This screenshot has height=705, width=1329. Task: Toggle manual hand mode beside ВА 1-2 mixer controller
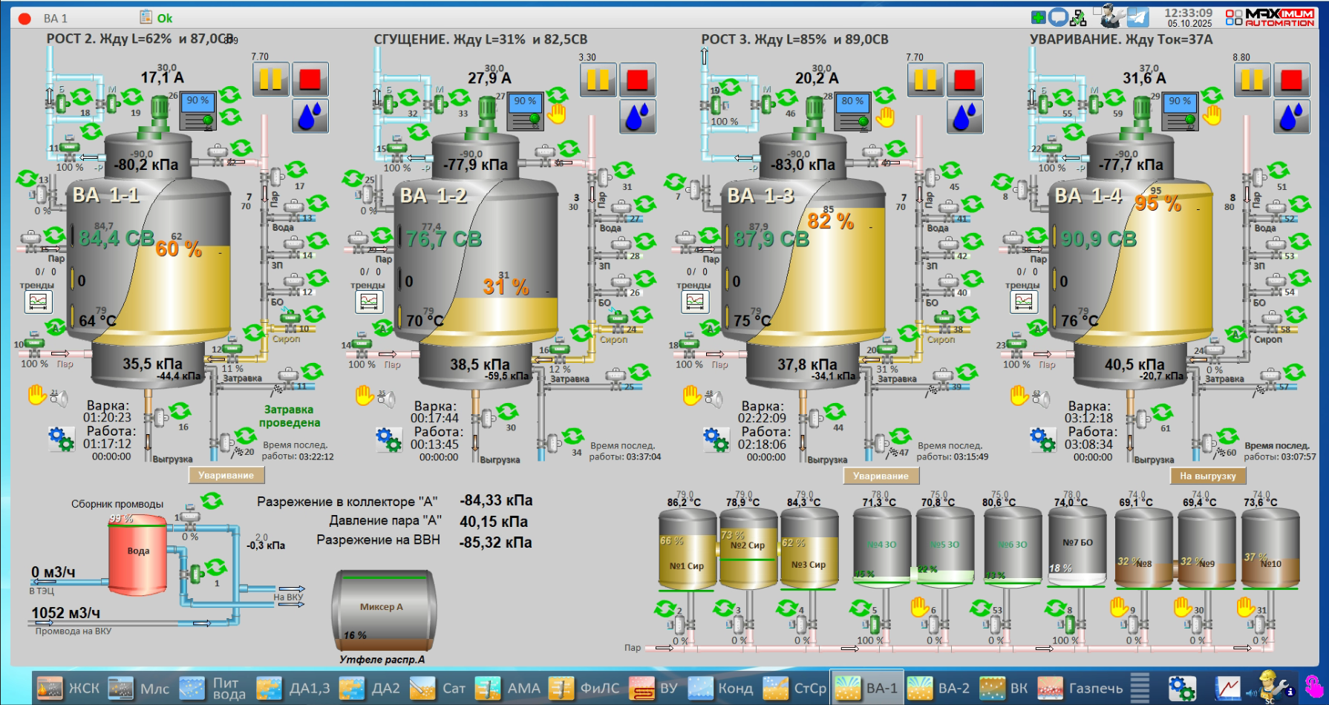556,114
